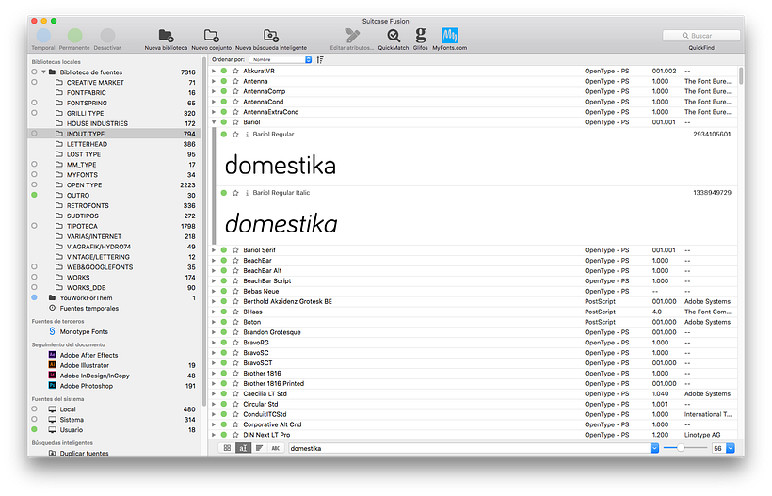Toggle activation dot for AkkuratVR
The height and width of the screenshot is (496, 772).
[x=223, y=71]
